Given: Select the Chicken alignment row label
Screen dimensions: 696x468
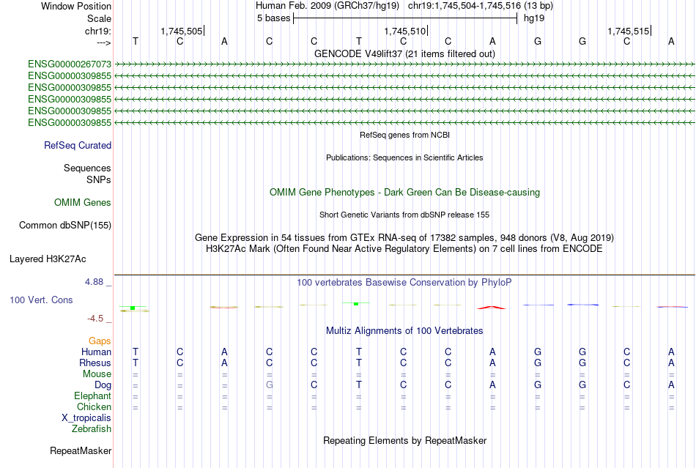Looking at the screenshot, I should [x=94, y=406].
